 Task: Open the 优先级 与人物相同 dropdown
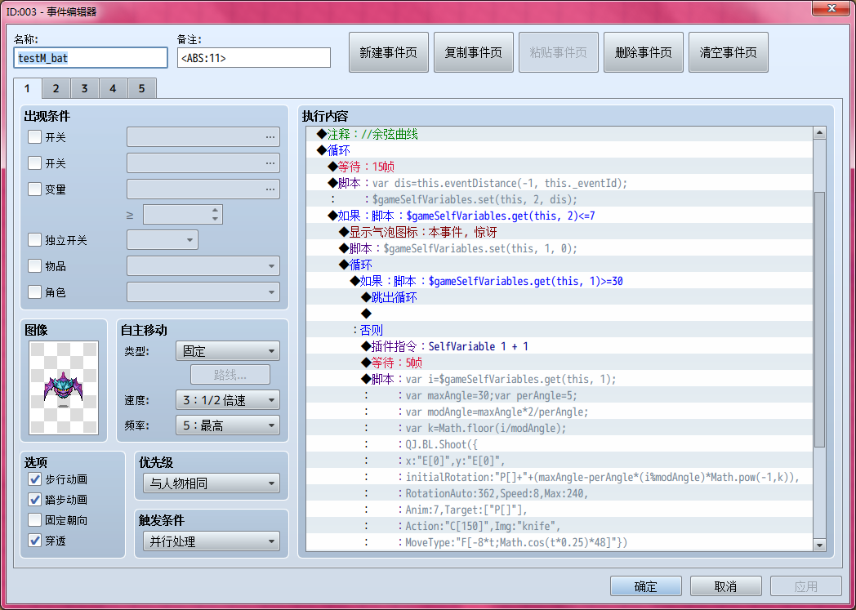coord(212,483)
